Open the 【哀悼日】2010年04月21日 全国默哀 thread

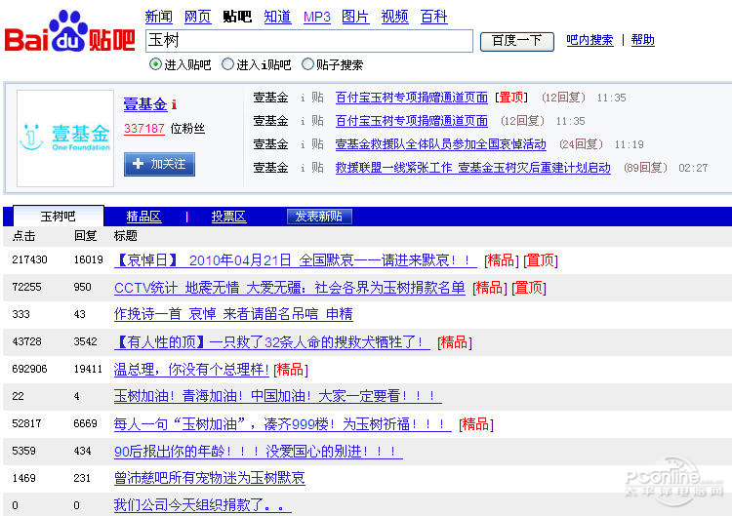pos(296,260)
